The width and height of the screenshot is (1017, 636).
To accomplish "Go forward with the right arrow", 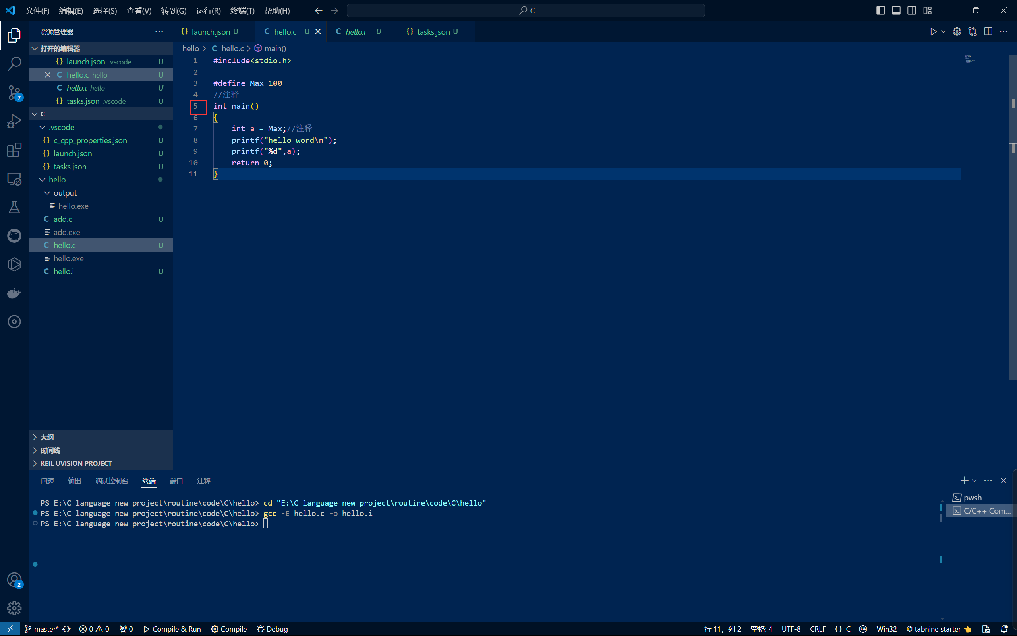I will coord(334,10).
